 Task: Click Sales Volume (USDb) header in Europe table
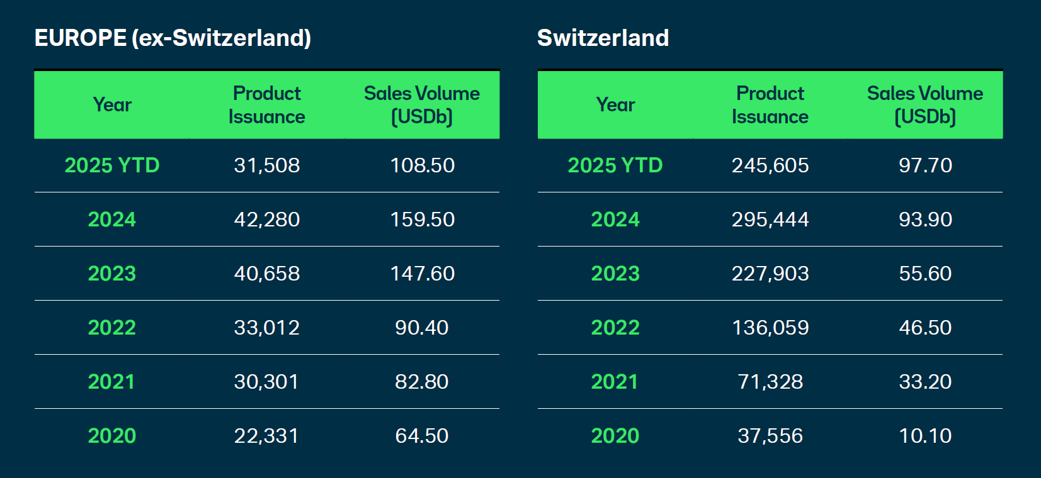tap(422, 104)
